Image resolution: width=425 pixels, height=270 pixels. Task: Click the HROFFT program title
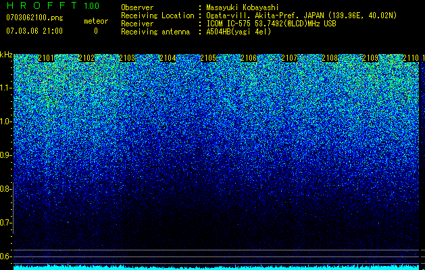pos(42,5)
